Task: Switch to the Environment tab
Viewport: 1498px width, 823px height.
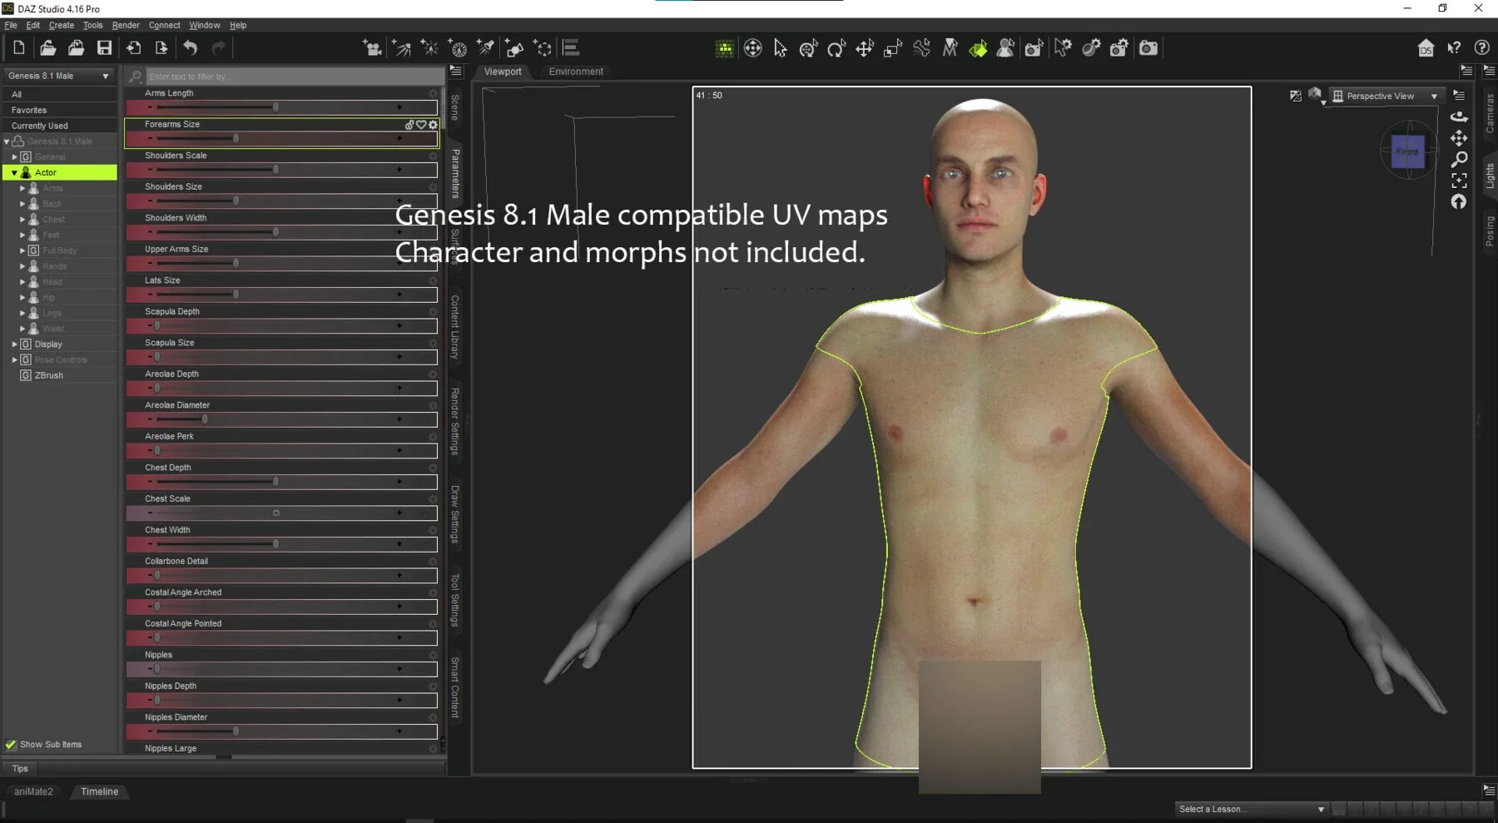Action: pos(576,72)
